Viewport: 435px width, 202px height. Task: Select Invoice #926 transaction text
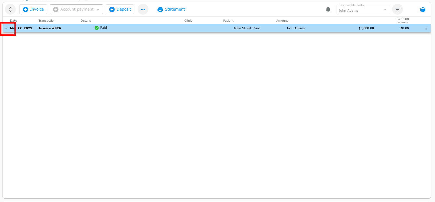(x=50, y=28)
